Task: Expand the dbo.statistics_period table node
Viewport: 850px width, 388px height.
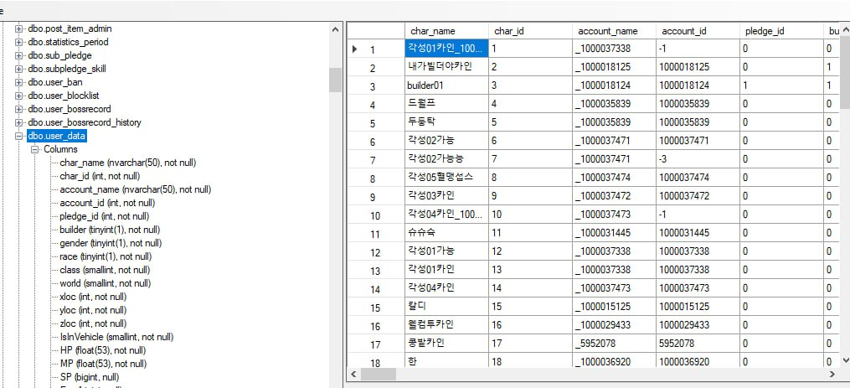Action: 19,43
